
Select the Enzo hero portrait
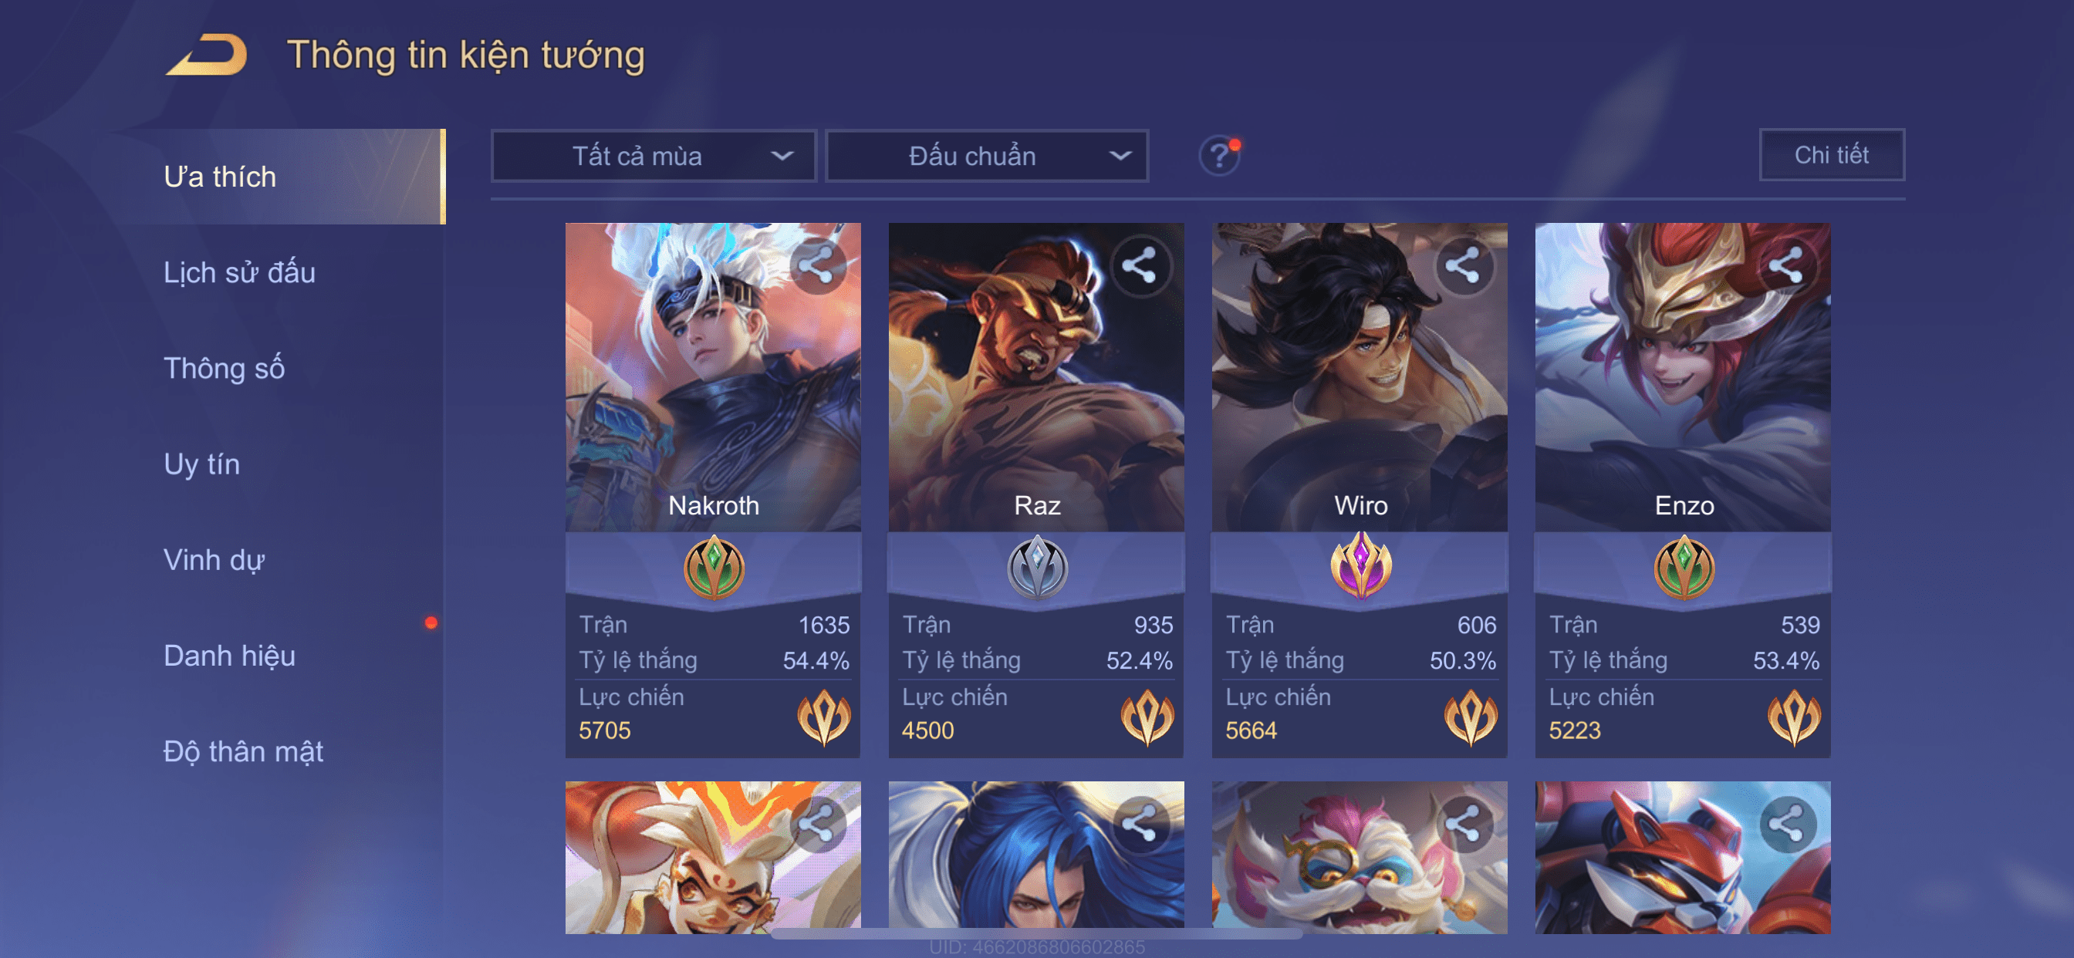coord(1683,376)
